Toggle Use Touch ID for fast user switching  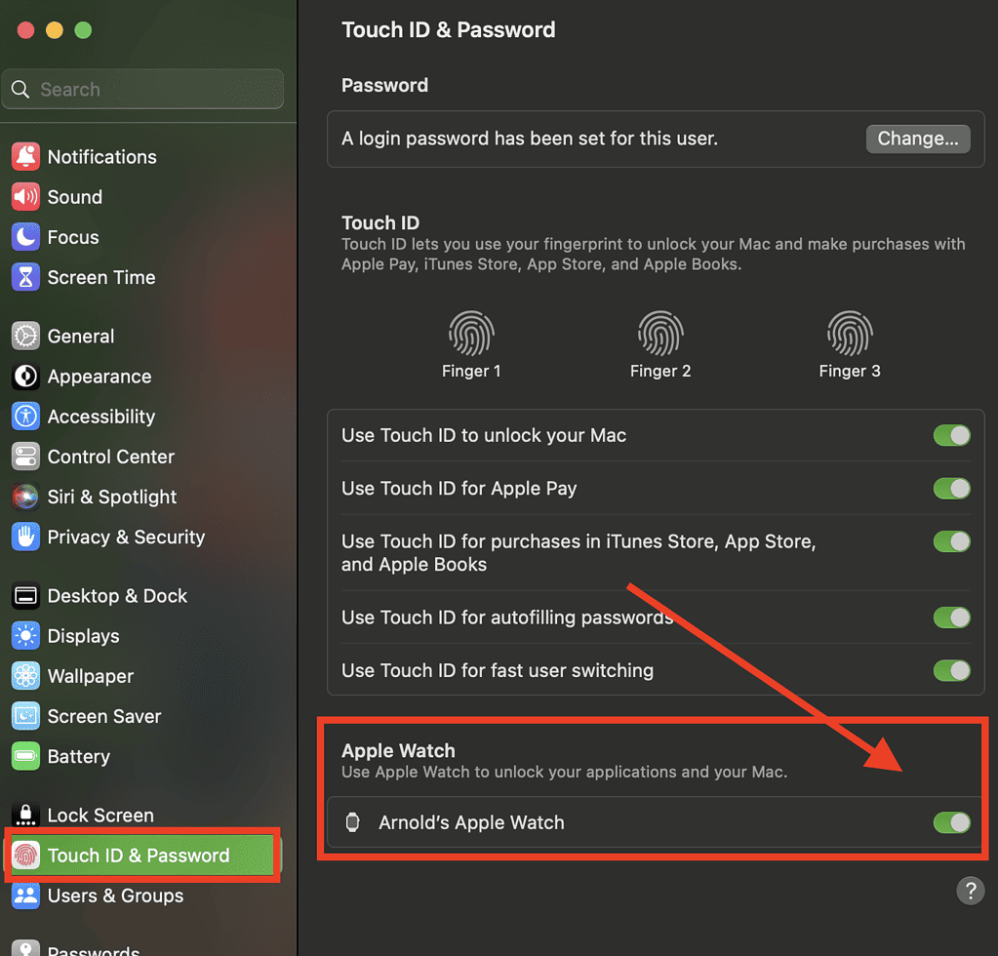click(951, 670)
